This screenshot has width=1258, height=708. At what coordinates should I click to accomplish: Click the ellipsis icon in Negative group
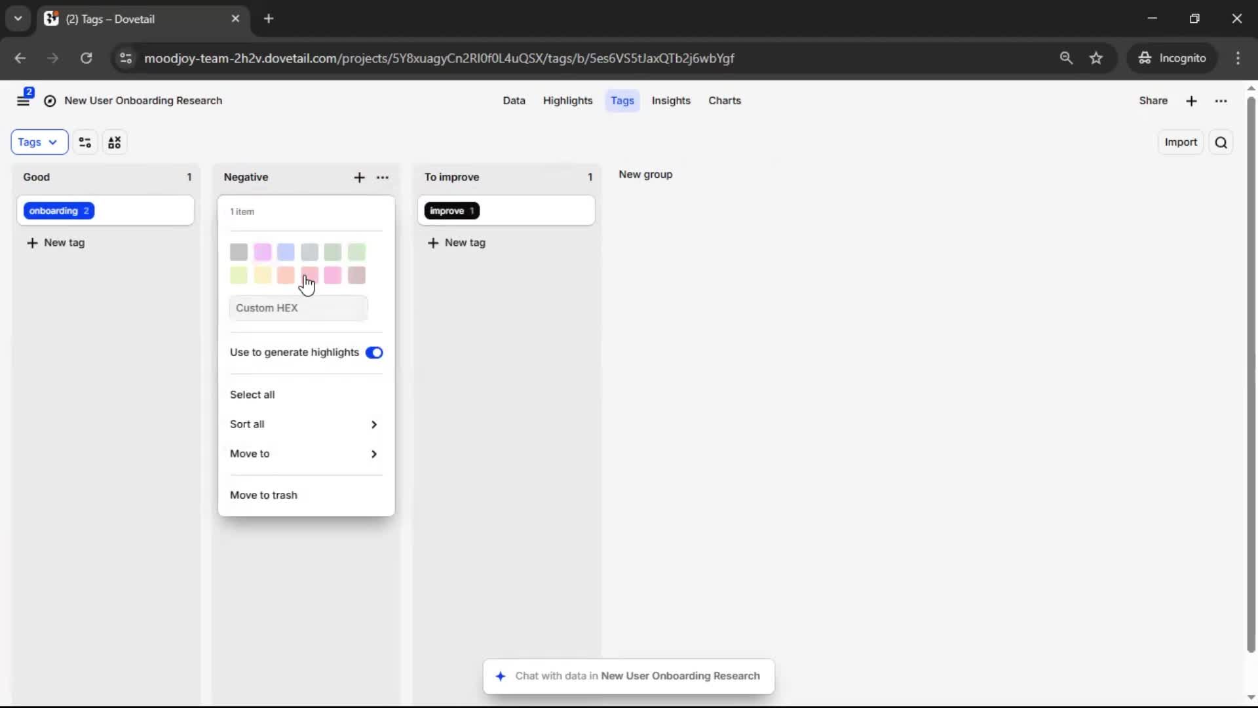tap(383, 178)
